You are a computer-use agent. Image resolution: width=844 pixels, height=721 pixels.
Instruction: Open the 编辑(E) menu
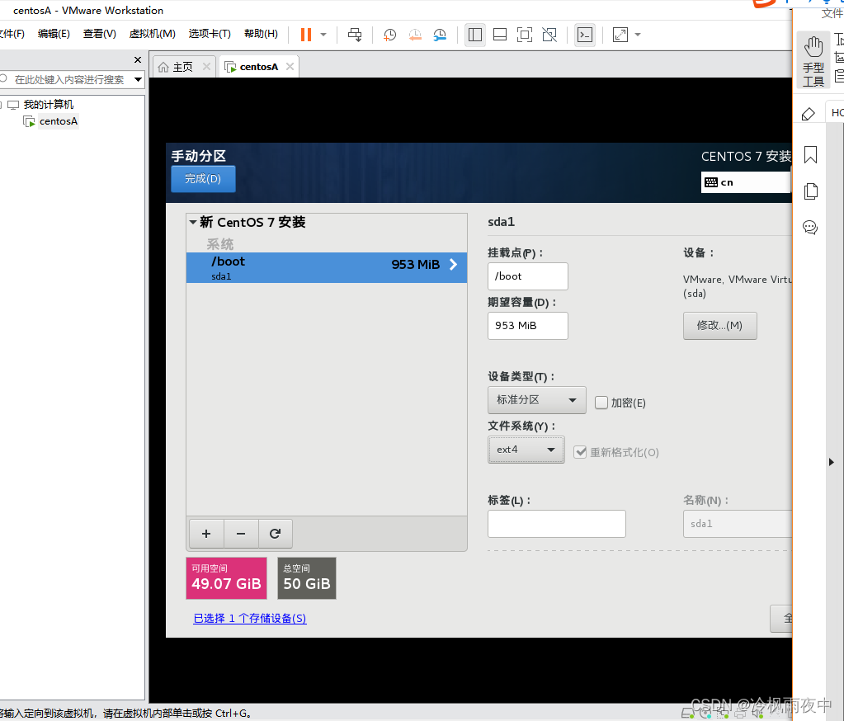(54, 33)
